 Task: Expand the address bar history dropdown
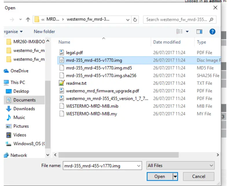(128, 20)
